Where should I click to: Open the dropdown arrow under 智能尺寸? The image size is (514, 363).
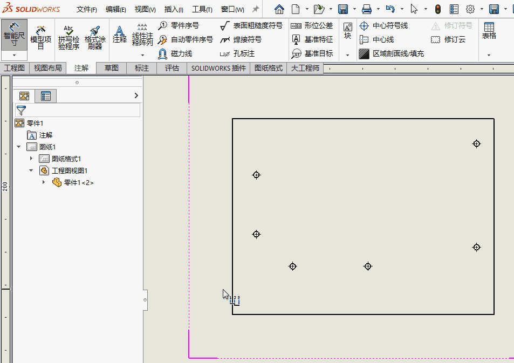point(13,56)
